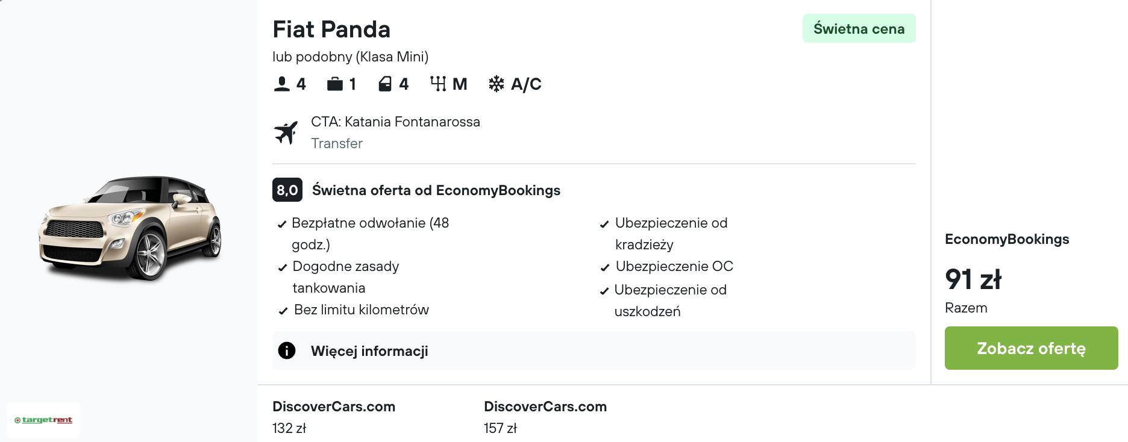Click the EconomyBookings provider name
This screenshot has width=1128, height=442.
point(1007,239)
